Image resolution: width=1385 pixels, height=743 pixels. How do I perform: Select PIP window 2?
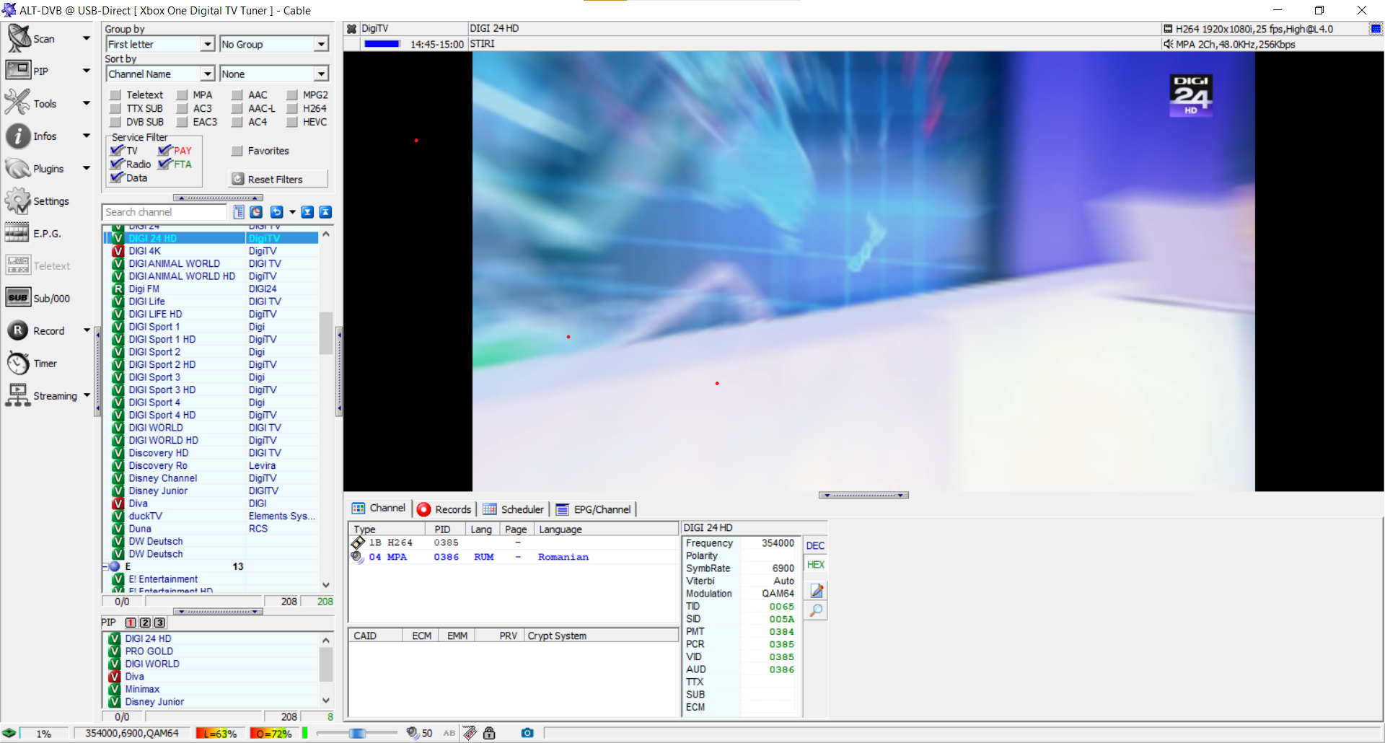[x=145, y=623]
